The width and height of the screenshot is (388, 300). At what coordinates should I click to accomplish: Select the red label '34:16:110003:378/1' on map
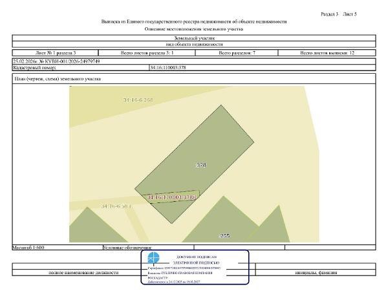172,197
